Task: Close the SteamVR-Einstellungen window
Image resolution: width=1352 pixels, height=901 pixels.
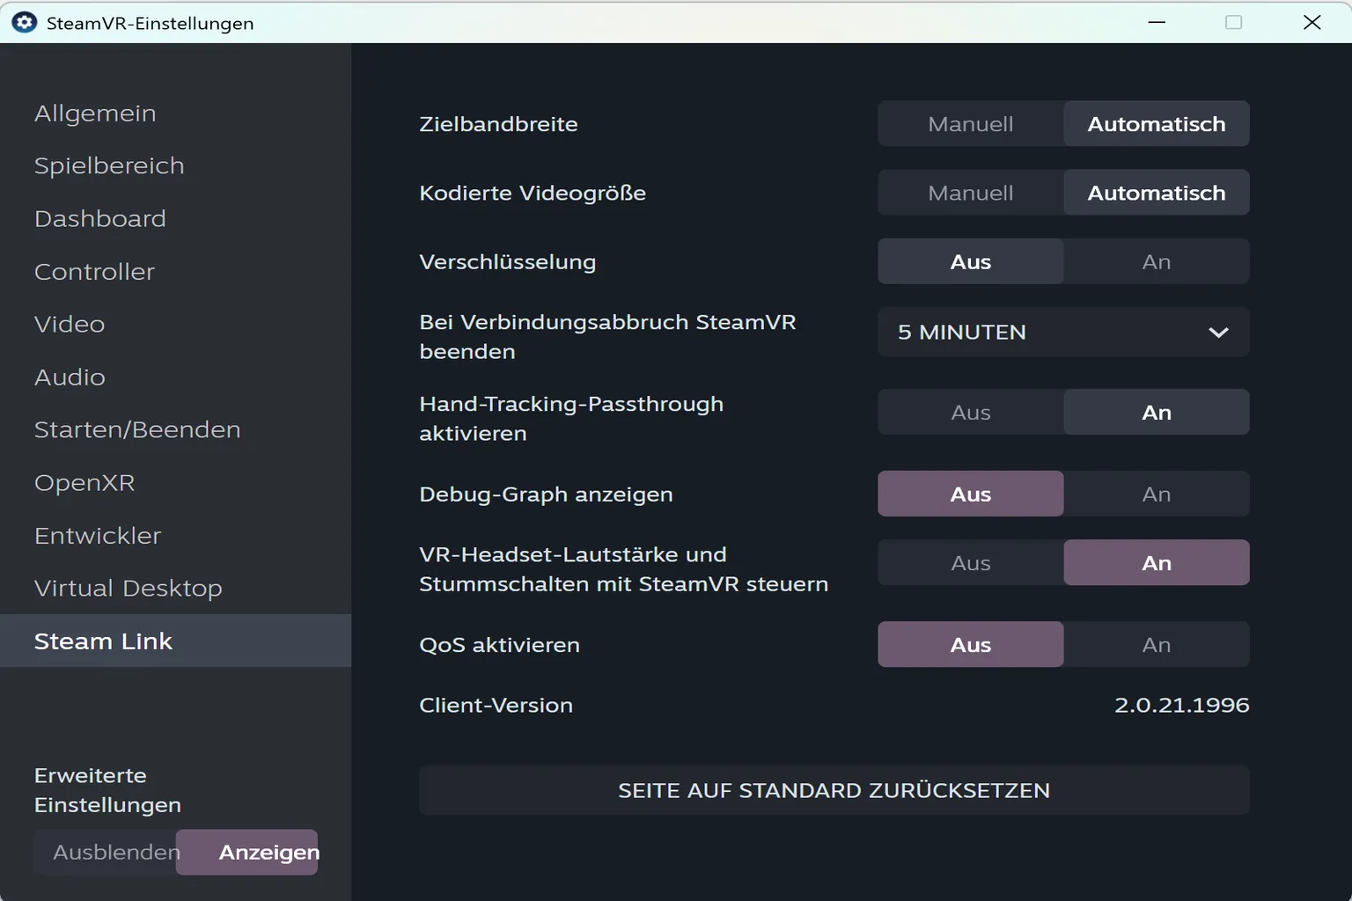Action: 1312,22
